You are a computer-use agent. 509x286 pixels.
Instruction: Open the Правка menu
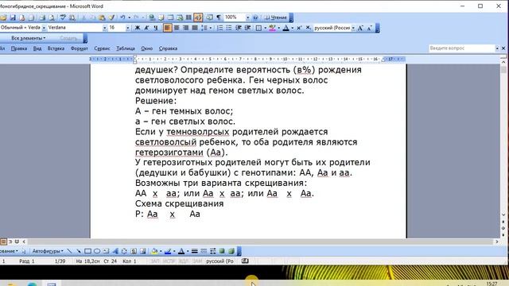[x=19, y=48]
